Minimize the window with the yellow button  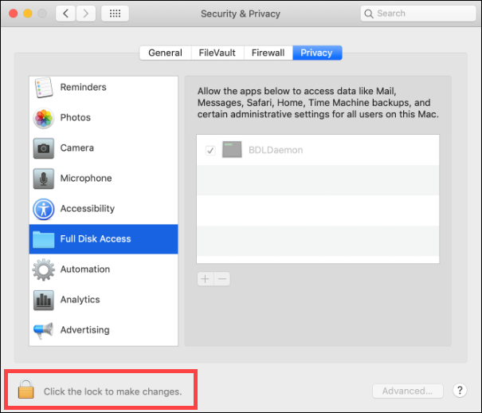[28, 14]
